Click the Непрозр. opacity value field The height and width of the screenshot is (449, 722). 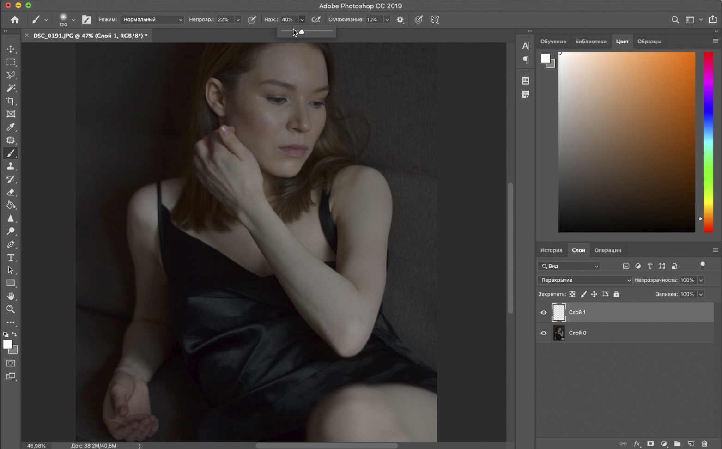[x=224, y=20]
